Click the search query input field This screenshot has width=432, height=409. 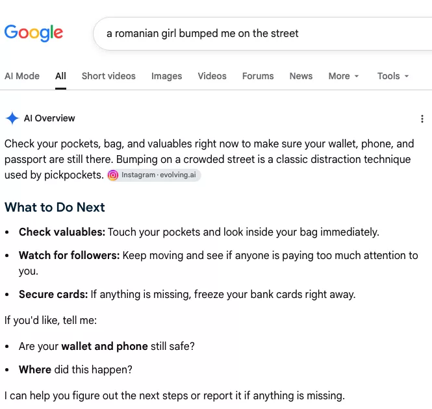pos(262,34)
